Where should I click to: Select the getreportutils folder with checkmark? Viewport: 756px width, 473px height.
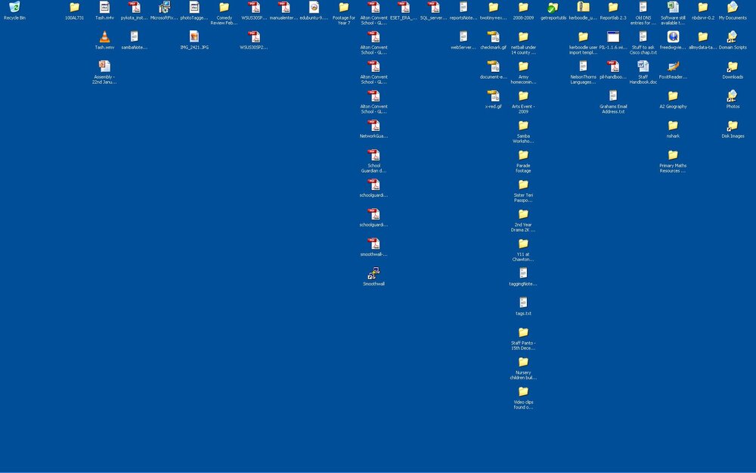(553, 8)
